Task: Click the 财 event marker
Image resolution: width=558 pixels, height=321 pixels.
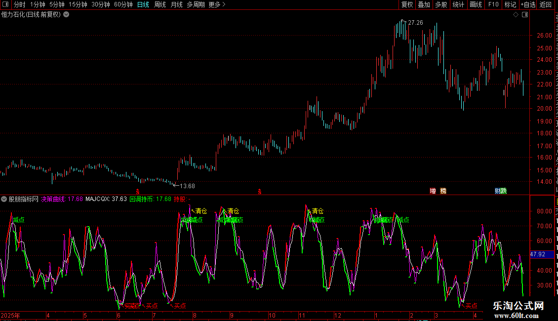Action: tap(497, 191)
